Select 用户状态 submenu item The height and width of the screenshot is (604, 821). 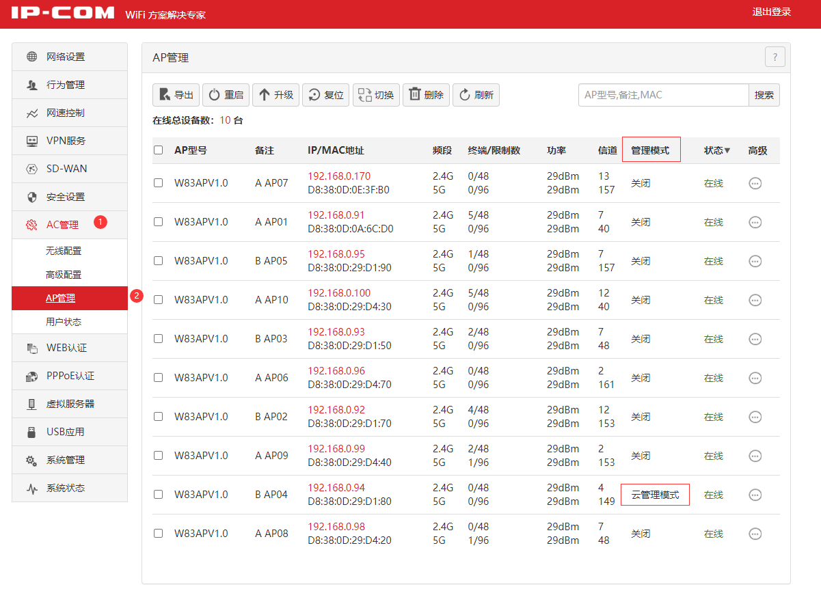click(70, 322)
